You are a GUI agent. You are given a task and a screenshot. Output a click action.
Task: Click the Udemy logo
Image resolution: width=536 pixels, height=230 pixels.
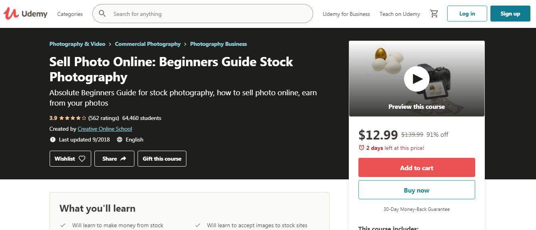25,13
